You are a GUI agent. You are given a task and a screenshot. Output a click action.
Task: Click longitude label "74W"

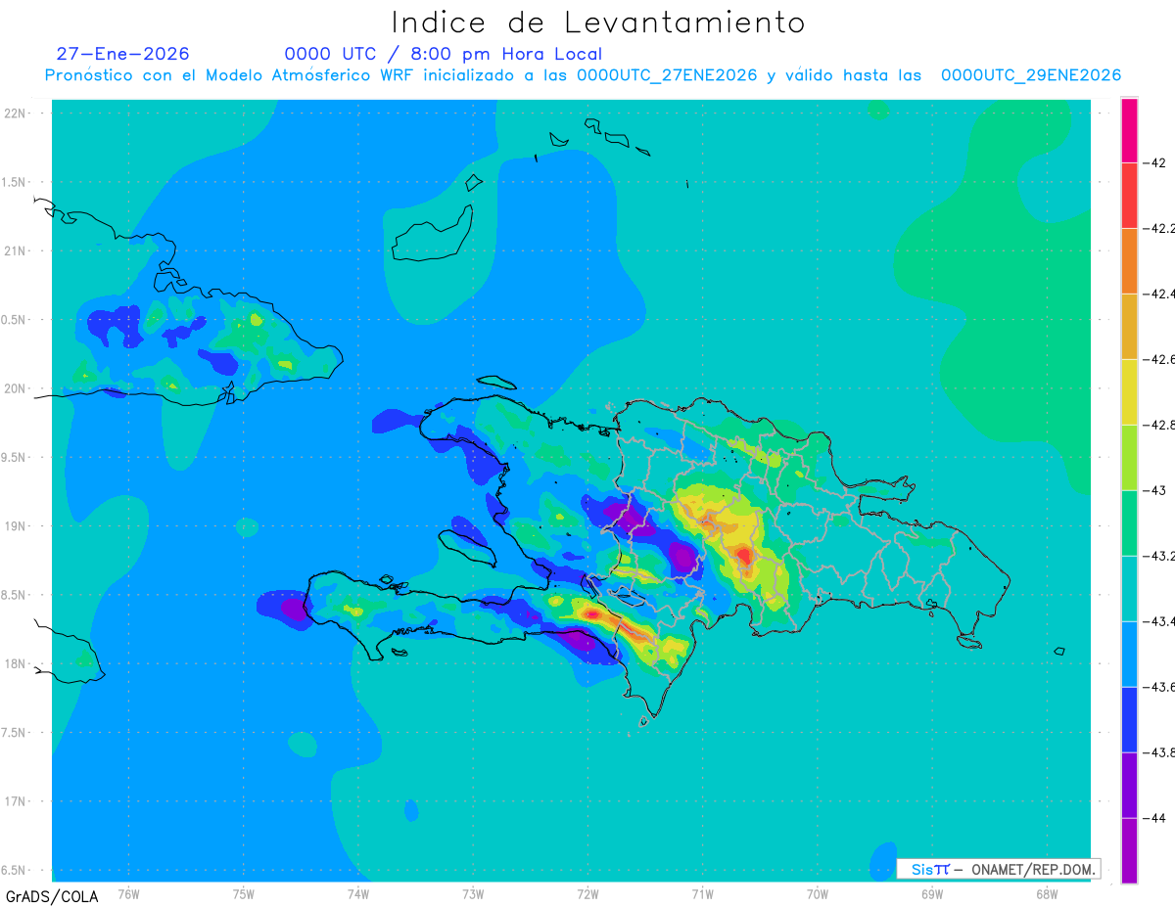(358, 893)
